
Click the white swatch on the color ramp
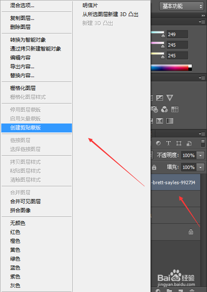(x=190, y=66)
